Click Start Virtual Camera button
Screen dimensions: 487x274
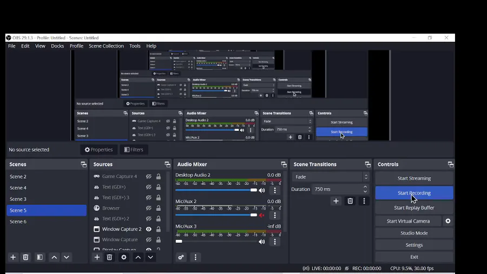coord(408,221)
